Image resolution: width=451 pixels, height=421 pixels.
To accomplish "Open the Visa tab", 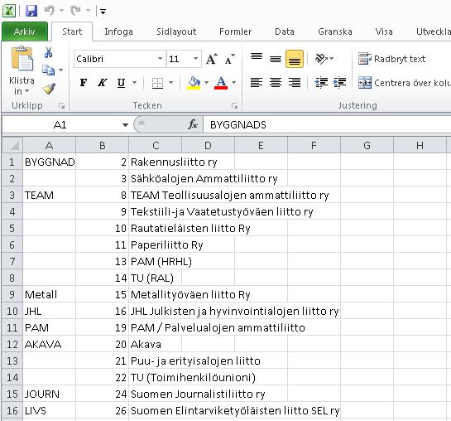I will (x=384, y=31).
